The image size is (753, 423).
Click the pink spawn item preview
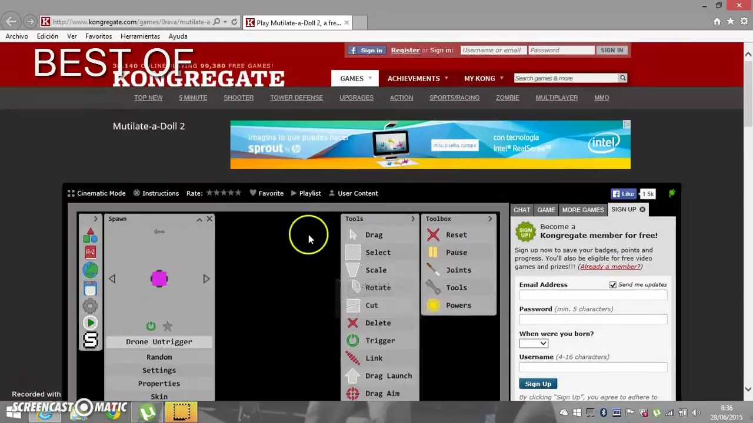159,278
